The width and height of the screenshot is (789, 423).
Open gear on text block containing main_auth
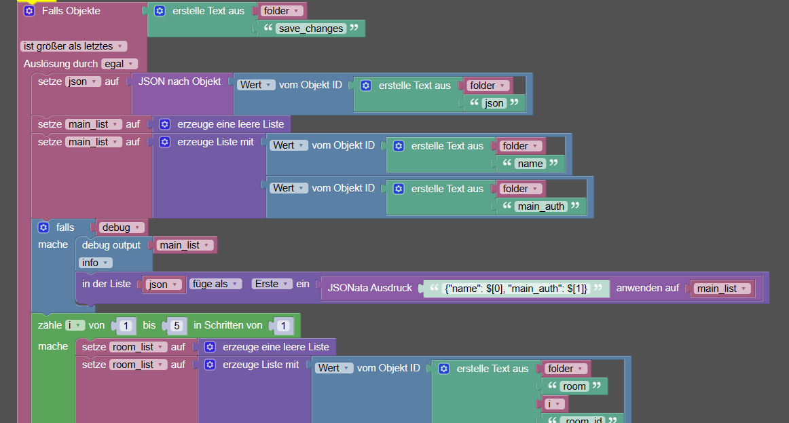click(x=399, y=189)
